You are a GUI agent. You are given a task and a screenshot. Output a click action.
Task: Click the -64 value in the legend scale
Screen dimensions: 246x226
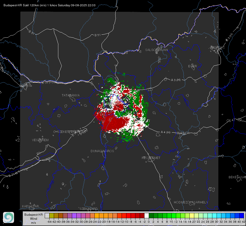click(x=49, y=222)
